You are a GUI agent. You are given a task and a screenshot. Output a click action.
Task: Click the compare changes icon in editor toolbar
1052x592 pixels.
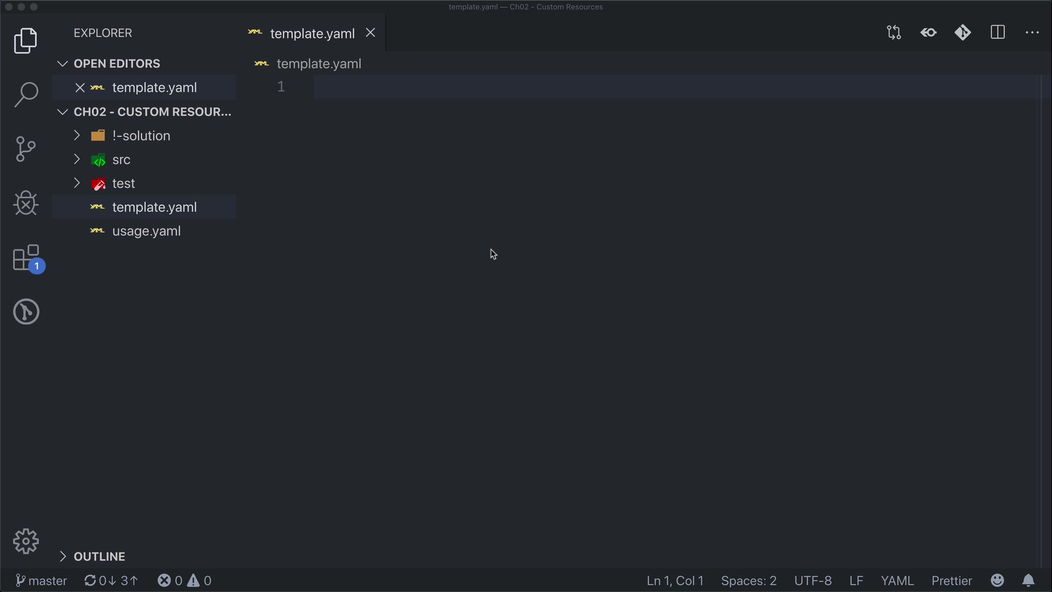coord(894,33)
